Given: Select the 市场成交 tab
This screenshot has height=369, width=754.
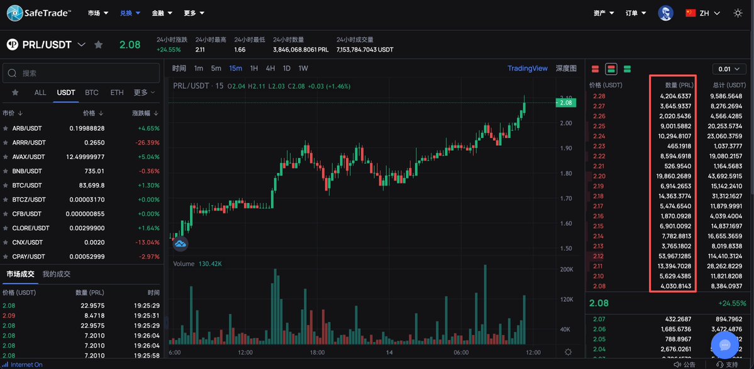Looking at the screenshot, I should 20,274.
